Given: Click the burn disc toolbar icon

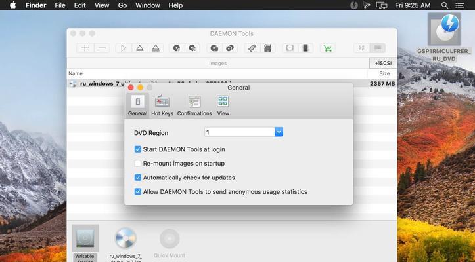Looking at the screenshot, I should coord(214,48).
